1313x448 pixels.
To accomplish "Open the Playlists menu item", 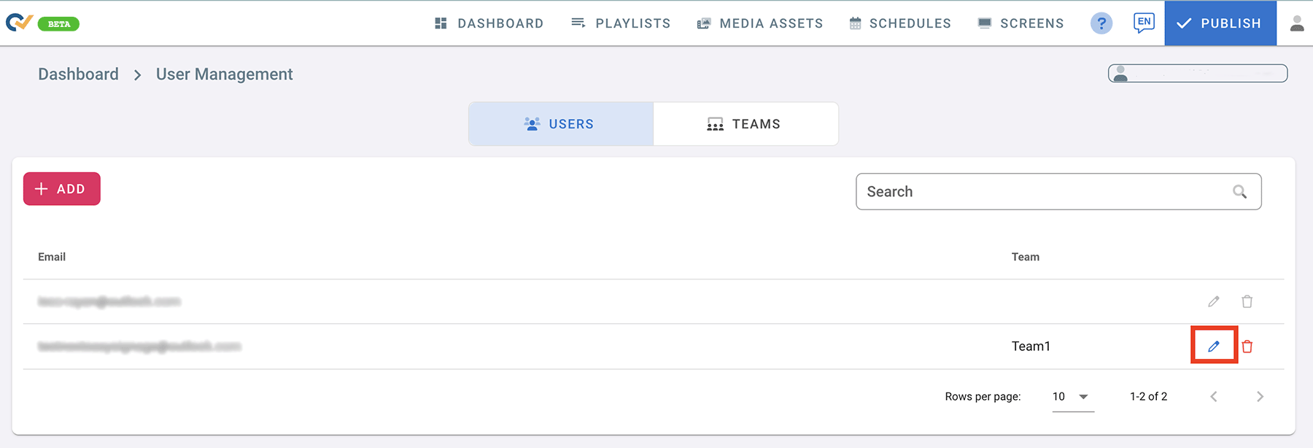I will tap(621, 23).
